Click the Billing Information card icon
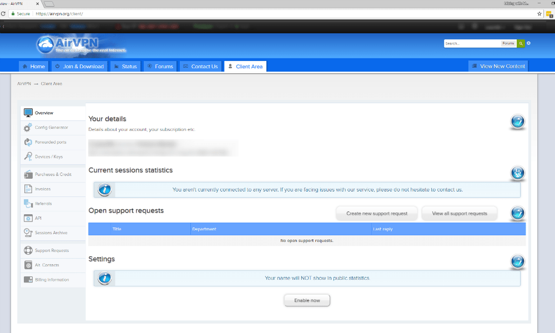This screenshot has height=333, width=555. tap(28, 280)
